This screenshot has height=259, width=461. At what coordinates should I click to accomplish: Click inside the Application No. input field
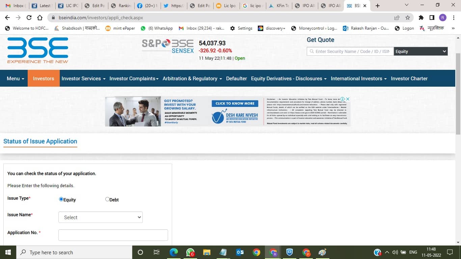(x=113, y=235)
